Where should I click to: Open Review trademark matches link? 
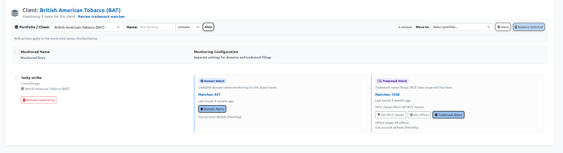pos(101,16)
